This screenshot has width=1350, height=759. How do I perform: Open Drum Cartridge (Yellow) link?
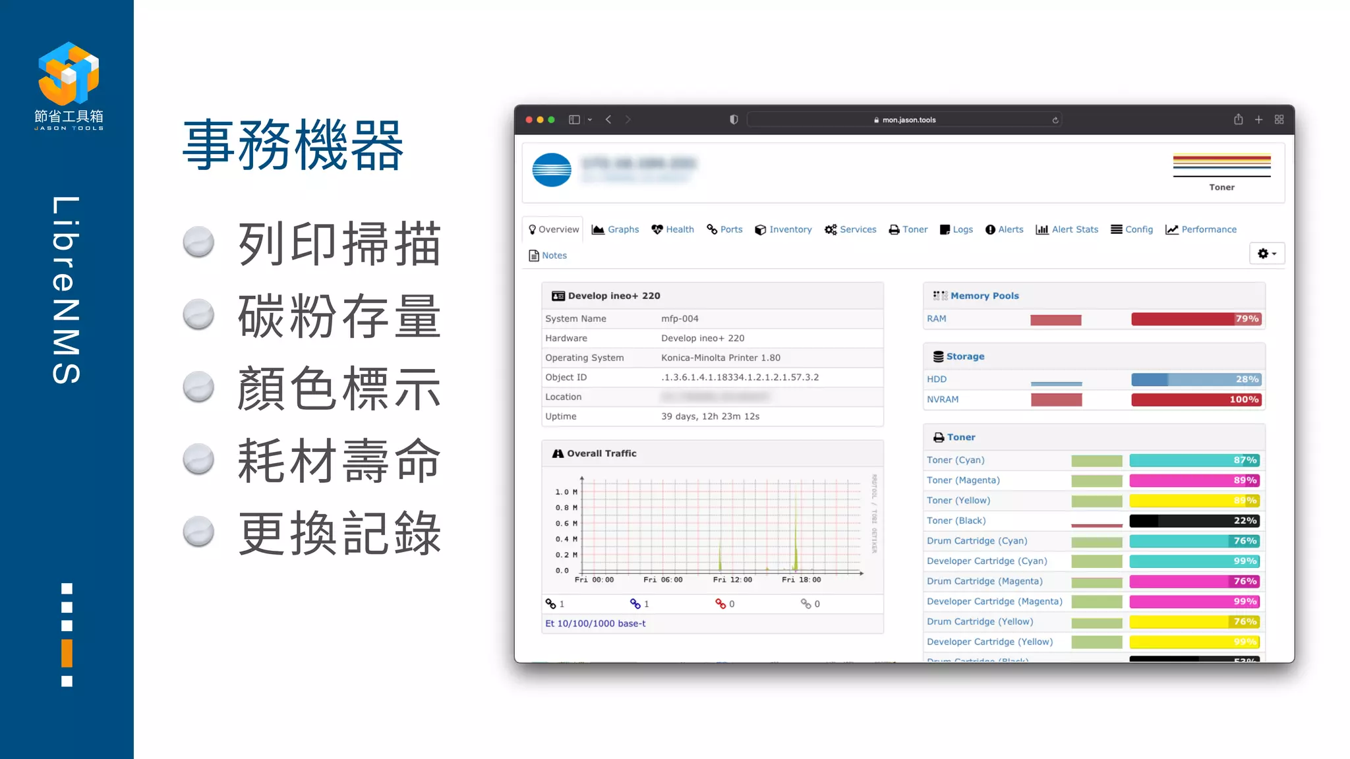[980, 621]
